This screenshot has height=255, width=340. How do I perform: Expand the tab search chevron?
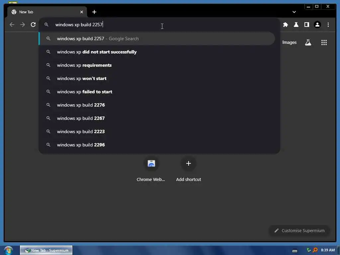coord(294,12)
